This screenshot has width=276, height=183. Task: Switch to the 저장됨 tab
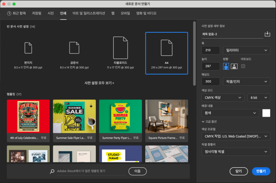[x=37, y=13]
